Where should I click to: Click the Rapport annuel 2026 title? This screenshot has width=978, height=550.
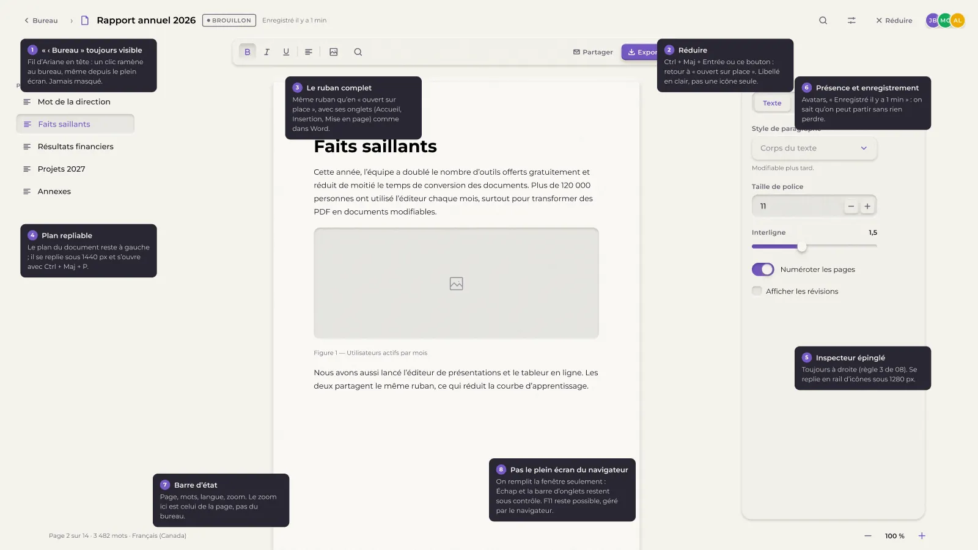pos(146,20)
